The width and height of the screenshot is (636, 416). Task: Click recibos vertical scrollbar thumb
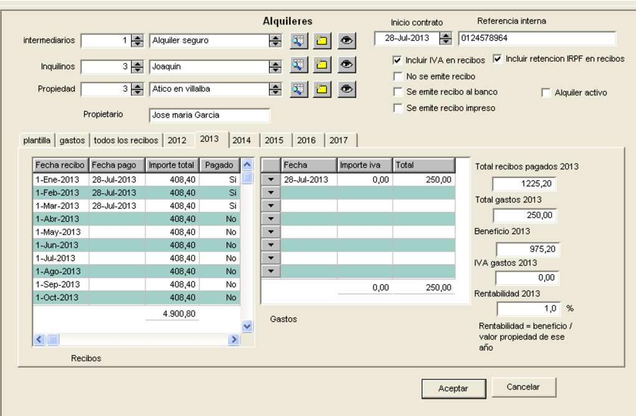247,177
